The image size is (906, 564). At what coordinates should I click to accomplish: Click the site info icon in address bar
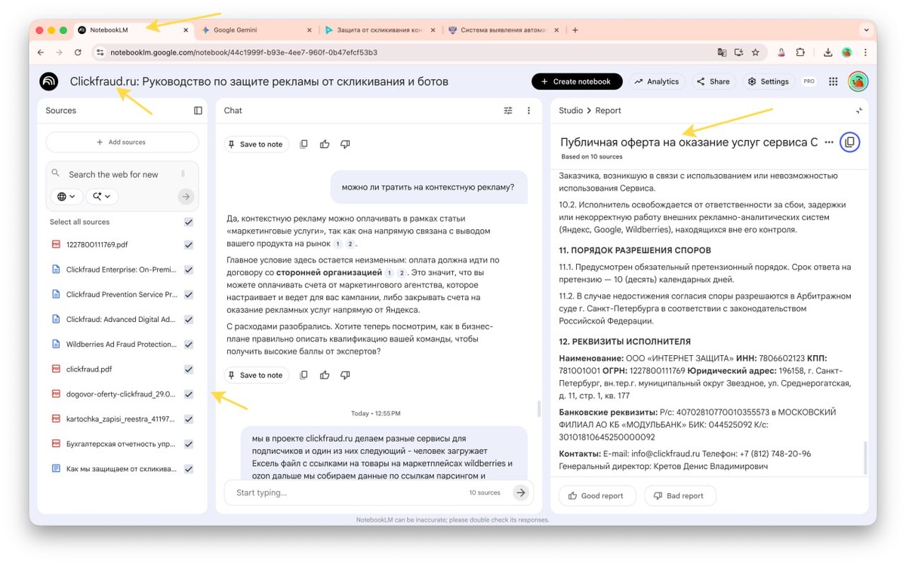pyautogui.click(x=100, y=53)
